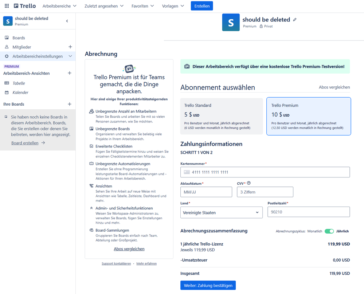Select the Trello Standard plan card
Viewport: 364px width, 294px height.
coord(222,116)
